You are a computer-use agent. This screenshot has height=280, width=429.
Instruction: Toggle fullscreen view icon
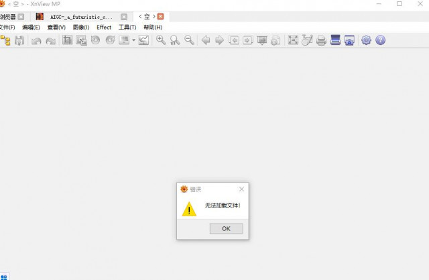293,40
